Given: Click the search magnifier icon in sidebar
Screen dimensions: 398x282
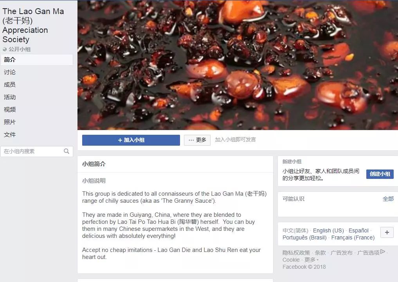Looking at the screenshot, I should point(67,151).
